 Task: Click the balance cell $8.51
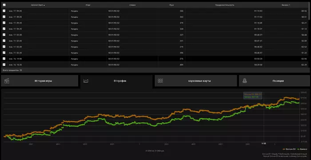coord(304,17)
